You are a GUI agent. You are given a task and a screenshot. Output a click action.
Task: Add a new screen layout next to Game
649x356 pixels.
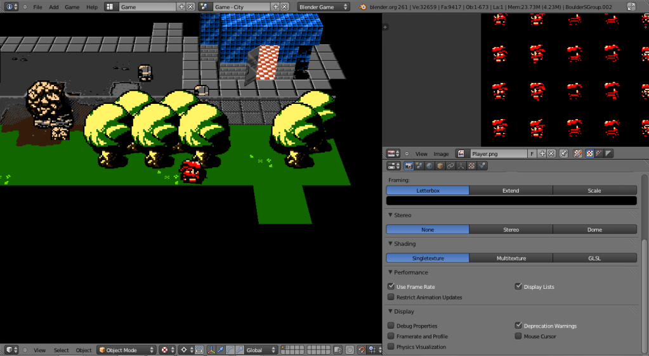click(181, 6)
